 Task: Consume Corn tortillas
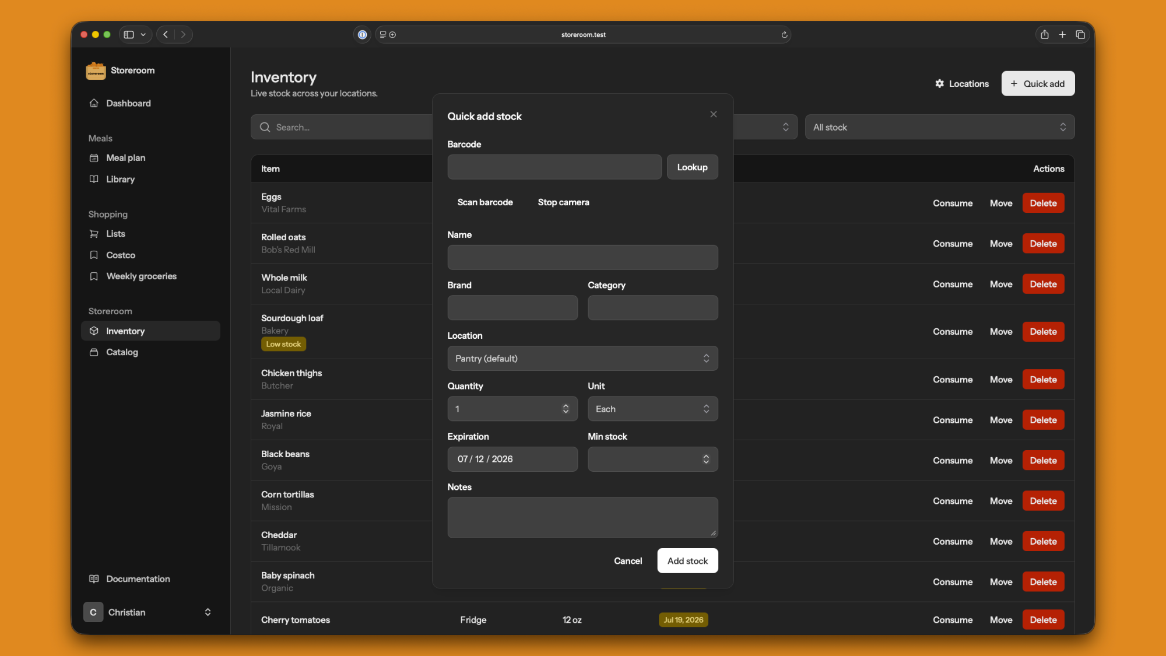click(953, 501)
